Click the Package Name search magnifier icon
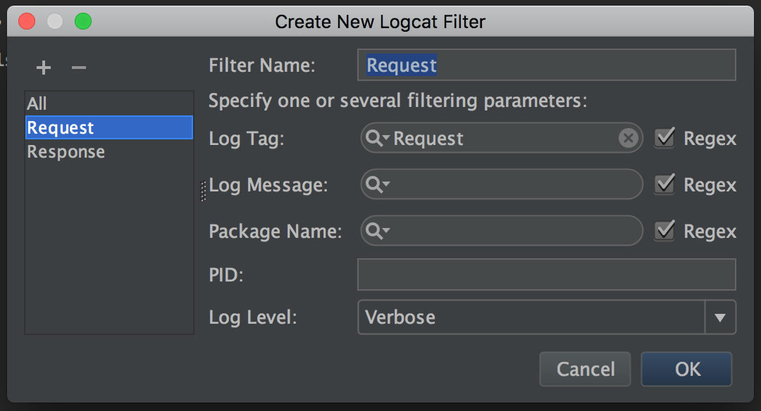This screenshot has height=411, width=761. pyautogui.click(x=376, y=231)
